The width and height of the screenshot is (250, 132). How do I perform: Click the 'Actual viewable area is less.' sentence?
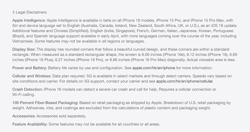point(211,60)
